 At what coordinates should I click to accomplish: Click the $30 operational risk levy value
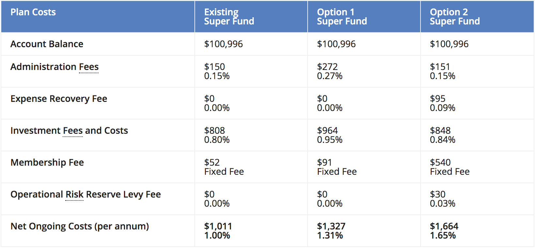coord(437,194)
